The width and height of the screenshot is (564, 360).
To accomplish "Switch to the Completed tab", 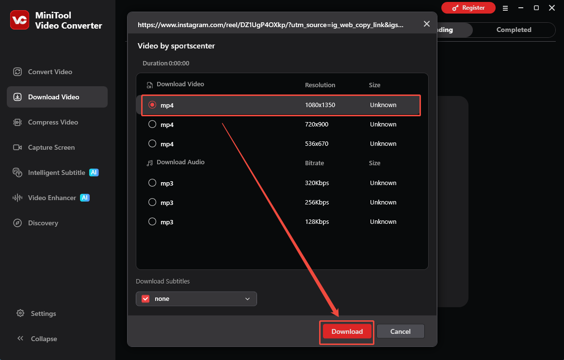I will 514,30.
